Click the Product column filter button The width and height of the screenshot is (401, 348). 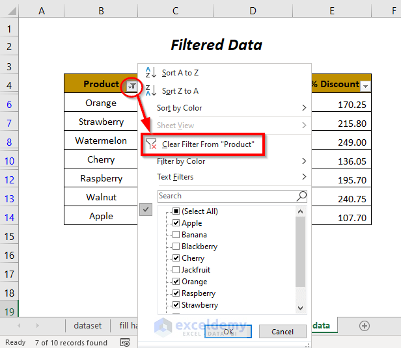(132, 85)
